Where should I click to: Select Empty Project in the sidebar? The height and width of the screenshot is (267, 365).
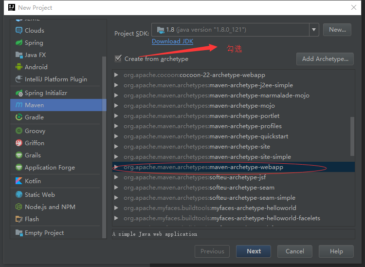(44, 233)
